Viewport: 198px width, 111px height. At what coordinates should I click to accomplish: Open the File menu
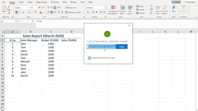4,2
